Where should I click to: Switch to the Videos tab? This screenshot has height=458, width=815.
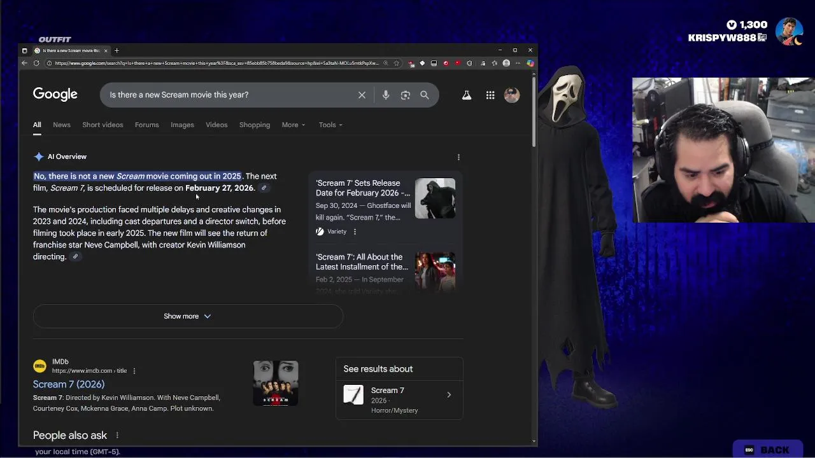point(216,125)
